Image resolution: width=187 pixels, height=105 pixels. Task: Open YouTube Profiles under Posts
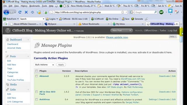point(15,80)
